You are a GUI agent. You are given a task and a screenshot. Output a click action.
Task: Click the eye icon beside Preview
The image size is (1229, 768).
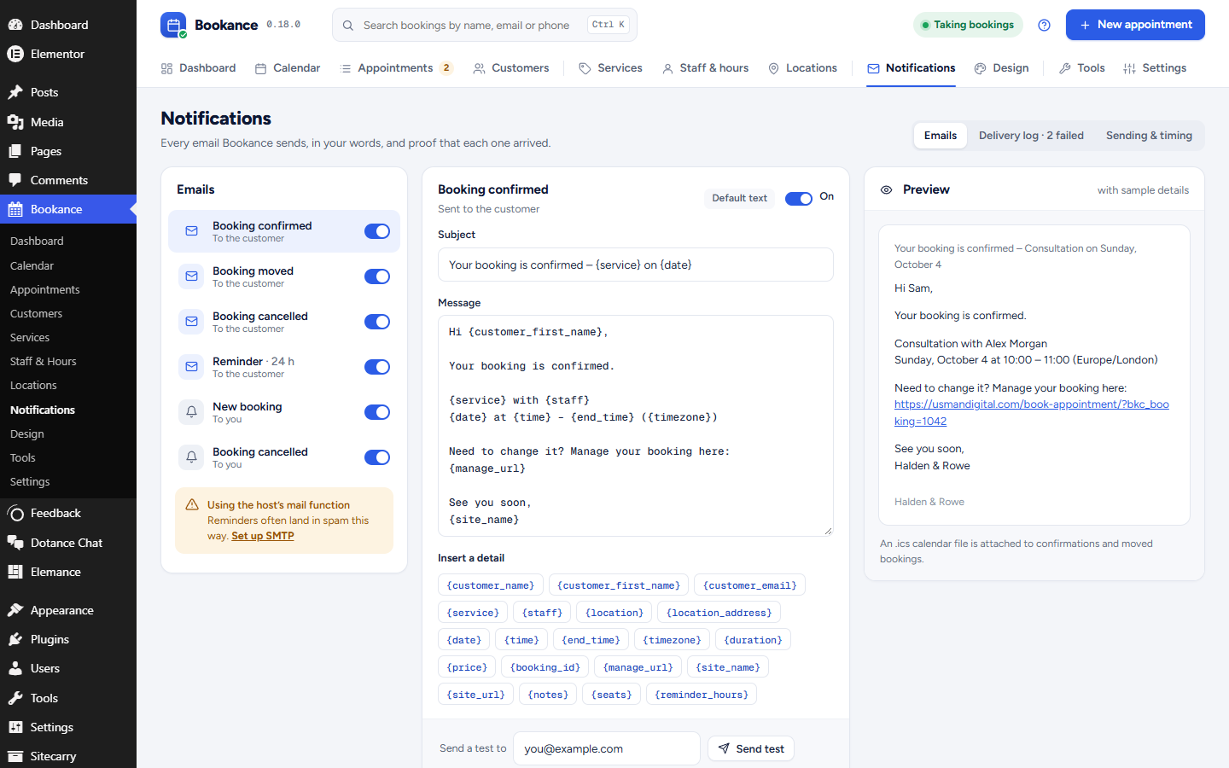point(887,190)
